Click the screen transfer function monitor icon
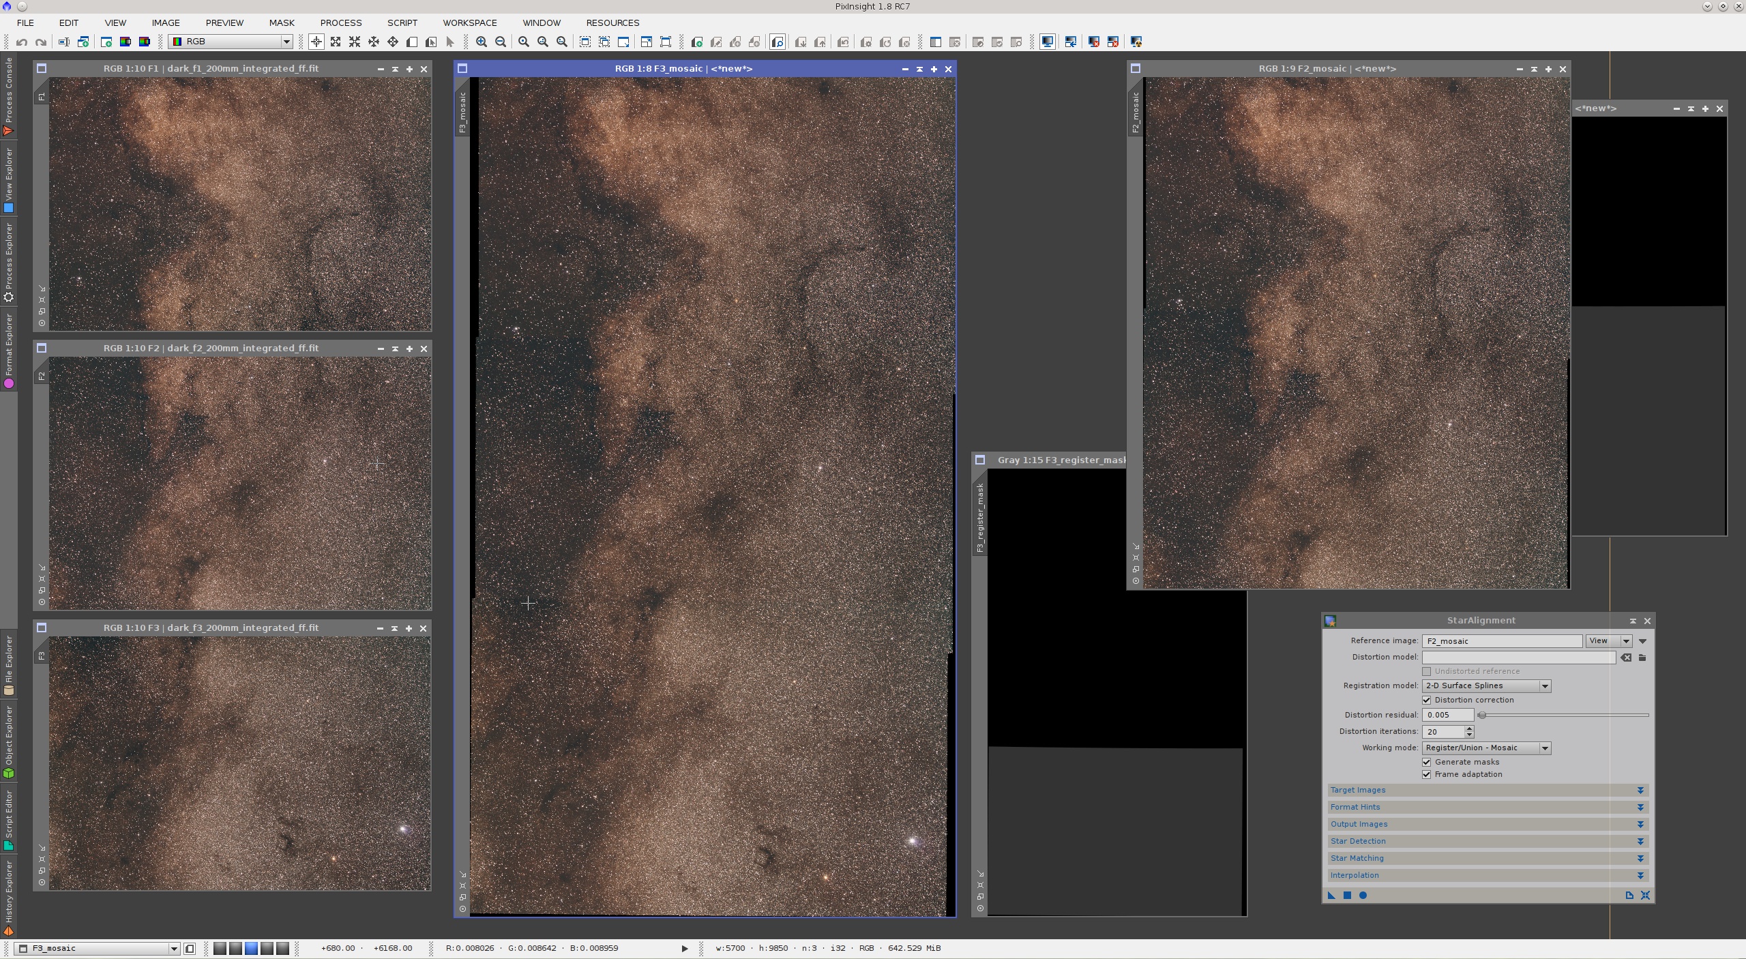 (x=1048, y=42)
